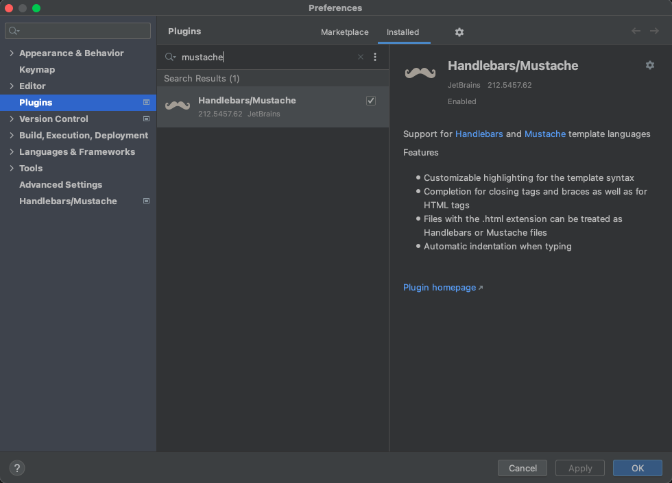Open Keymap settings page
672x483 pixels.
click(x=37, y=69)
